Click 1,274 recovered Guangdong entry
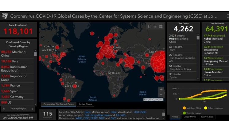Image resolution: width=229 pixels, height=121 pixels. [x=215, y=61]
